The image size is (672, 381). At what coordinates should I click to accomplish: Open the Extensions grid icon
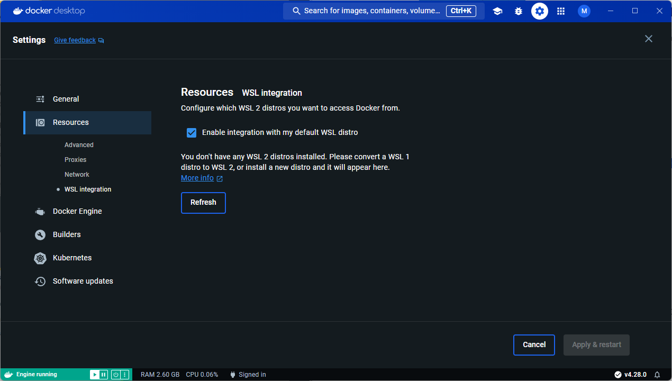tap(561, 11)
